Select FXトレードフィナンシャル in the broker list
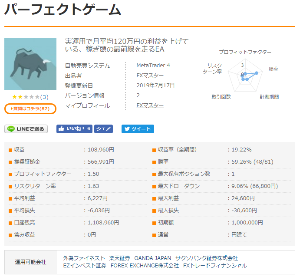 [215, 266]
